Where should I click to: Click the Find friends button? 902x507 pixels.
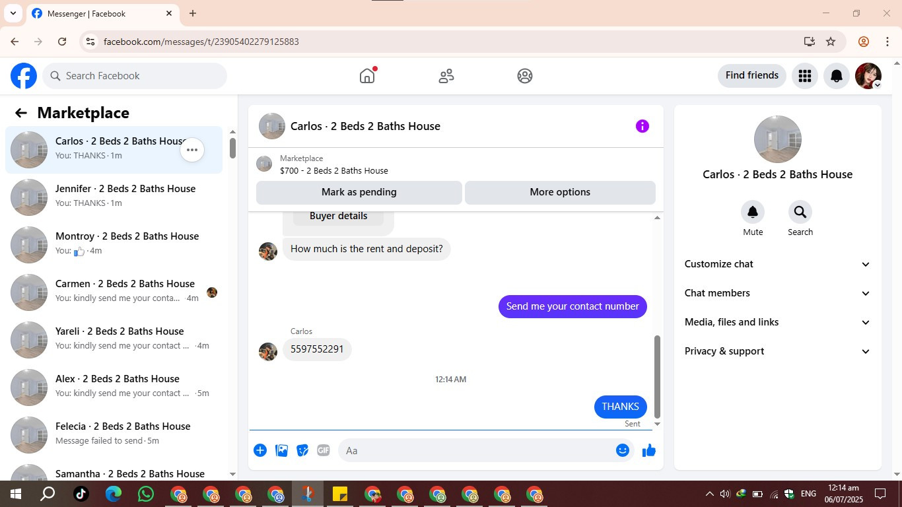752,75
